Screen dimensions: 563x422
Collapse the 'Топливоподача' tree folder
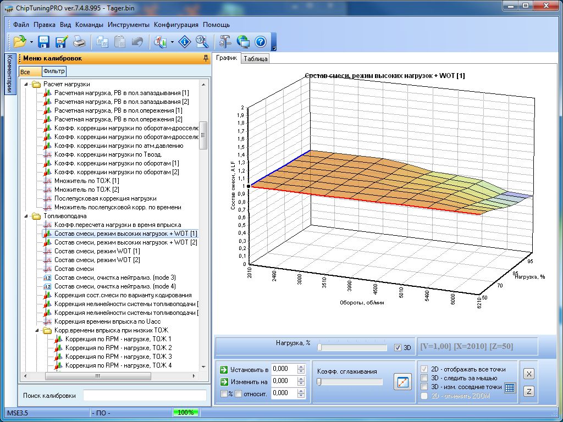(25, 216)
